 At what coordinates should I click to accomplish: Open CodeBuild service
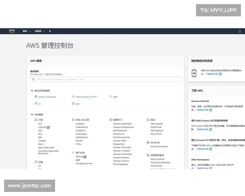click(80, 131)
